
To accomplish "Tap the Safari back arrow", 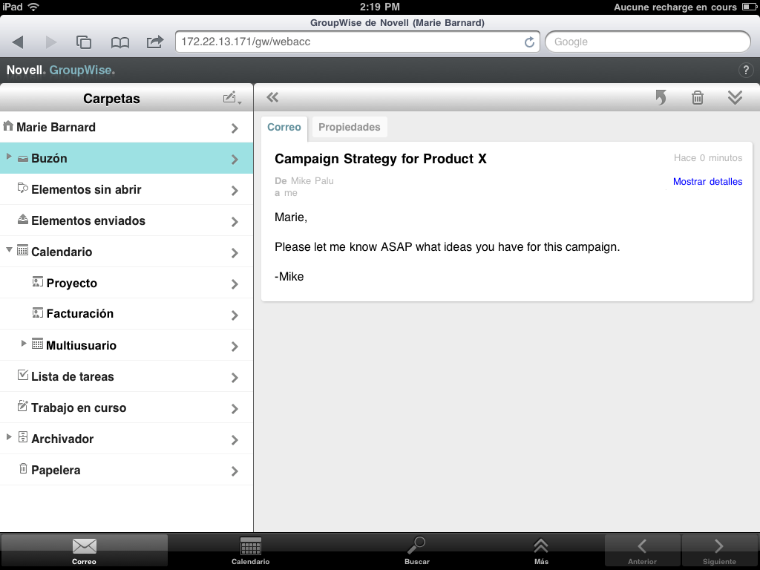I will pyautogui.click(x=18, y=42).
